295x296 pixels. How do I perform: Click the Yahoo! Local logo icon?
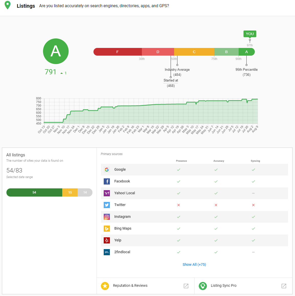107,193
